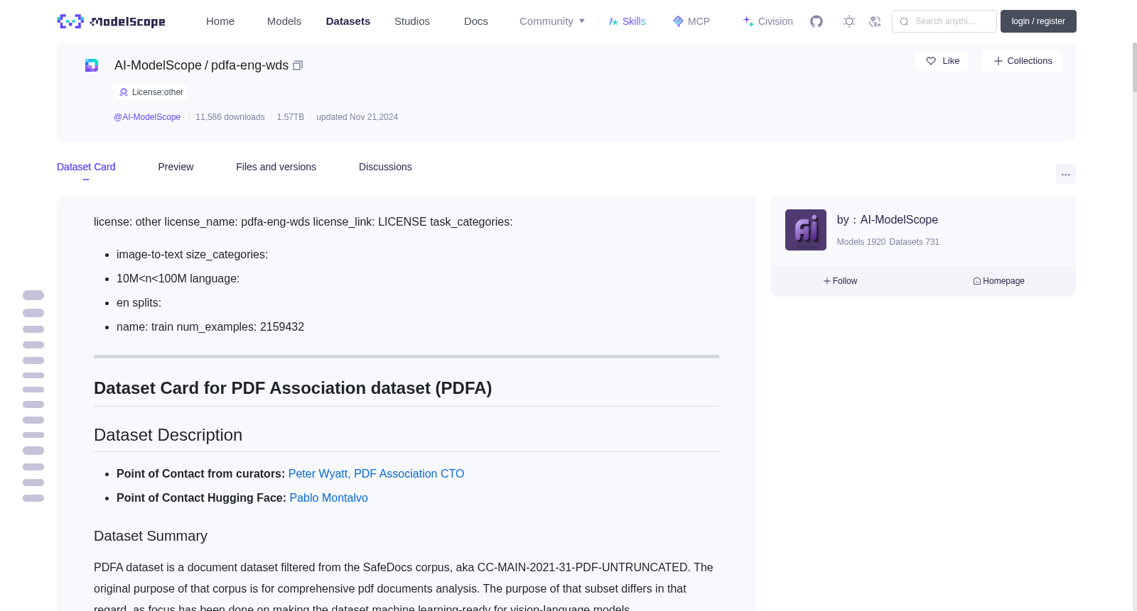Screen dimensions: 1137x611
Task: Click the dataset avatar beside the title
Action: (92, 65)
